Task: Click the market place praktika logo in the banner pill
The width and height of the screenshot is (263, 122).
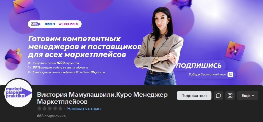Action: point(36,24)
